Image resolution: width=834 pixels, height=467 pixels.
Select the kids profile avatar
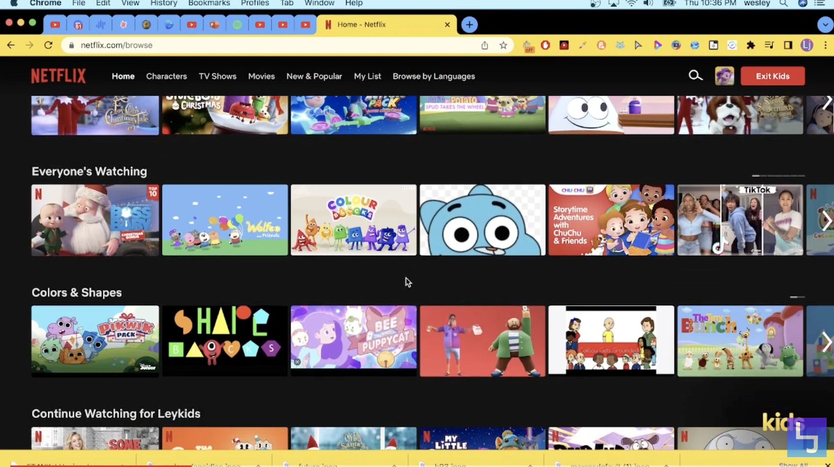[724, 75]
